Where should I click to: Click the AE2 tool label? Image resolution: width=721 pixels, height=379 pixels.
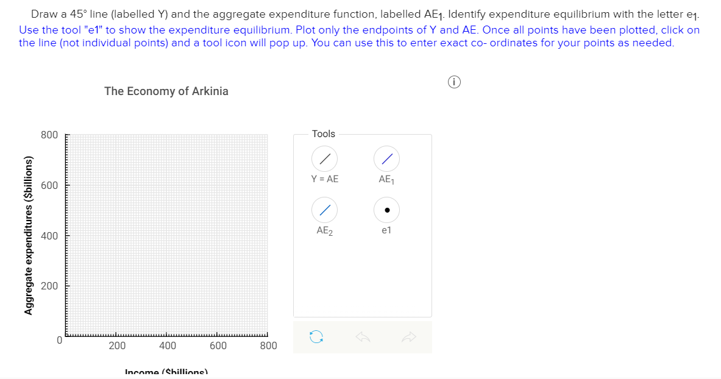[x=324, y=230]
